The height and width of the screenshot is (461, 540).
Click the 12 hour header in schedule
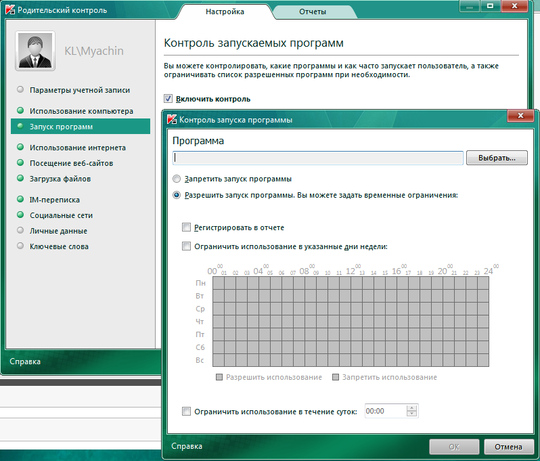pyautogui.click(x=351, y=271)
